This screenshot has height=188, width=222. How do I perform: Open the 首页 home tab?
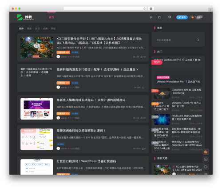tap(52, 17)
